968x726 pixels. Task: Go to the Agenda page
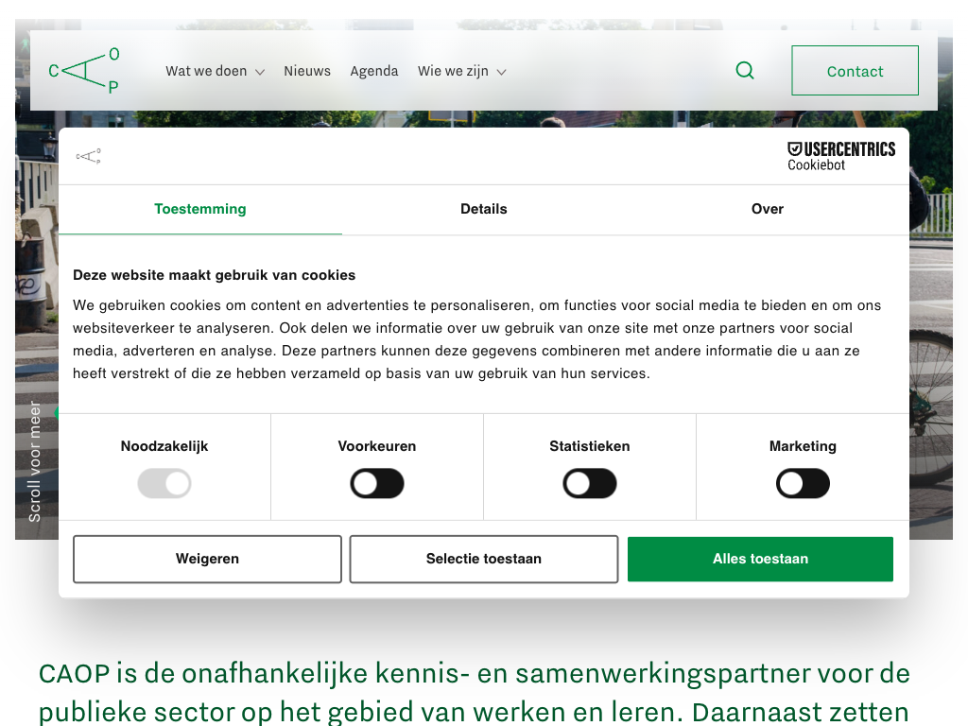374,71
